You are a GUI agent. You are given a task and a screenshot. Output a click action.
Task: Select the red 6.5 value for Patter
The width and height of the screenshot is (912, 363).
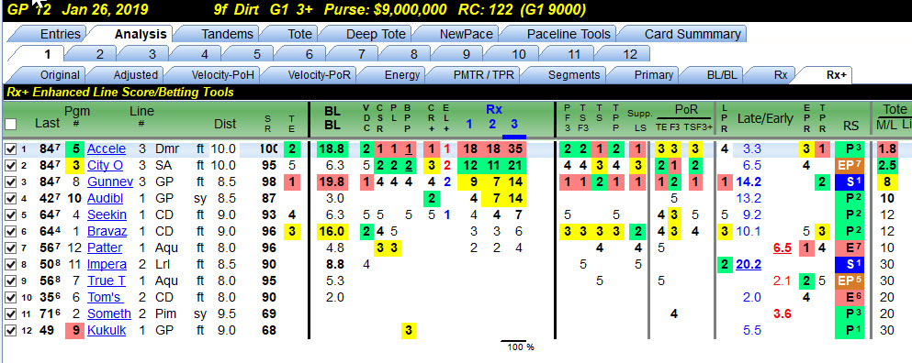pyautogui.click(x=783, y=248)
